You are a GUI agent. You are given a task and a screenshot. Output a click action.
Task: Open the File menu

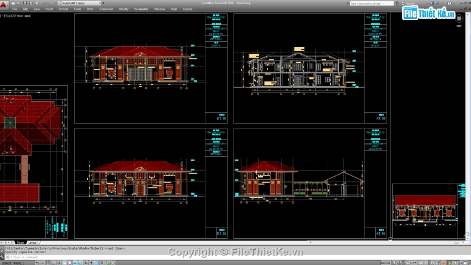point(14,9)
